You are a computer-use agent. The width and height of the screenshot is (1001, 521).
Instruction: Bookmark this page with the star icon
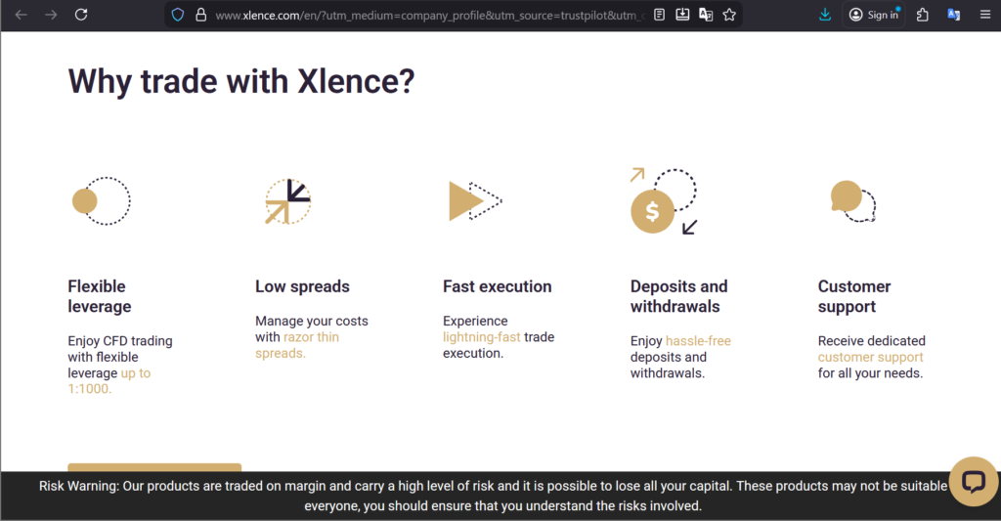[x=729, y=15]
